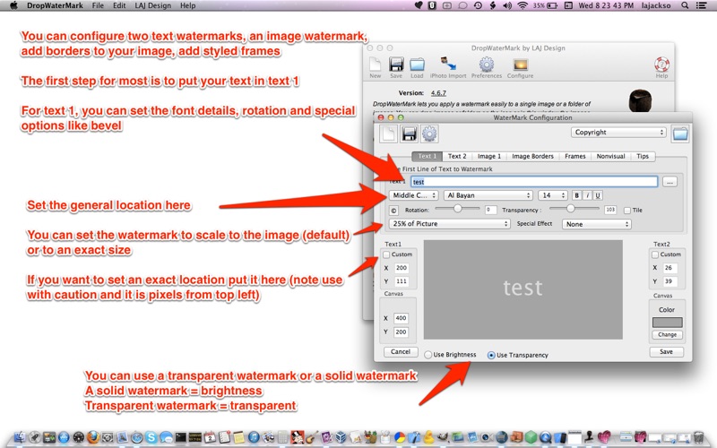
Task: Click the Canvas Y field showing 200
Action: [401, 332]
